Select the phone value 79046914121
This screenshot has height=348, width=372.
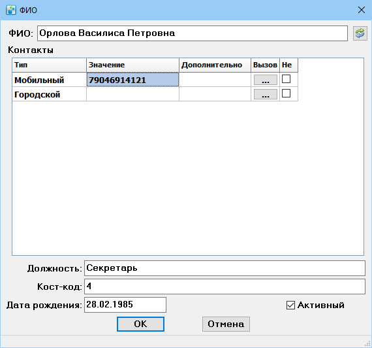pos(132,80)
